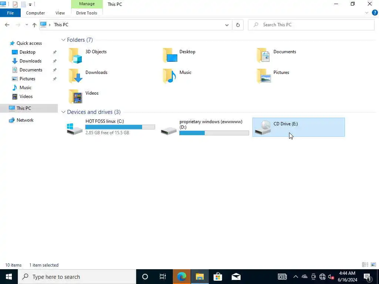Click the taskbar search box

[77, 277]
